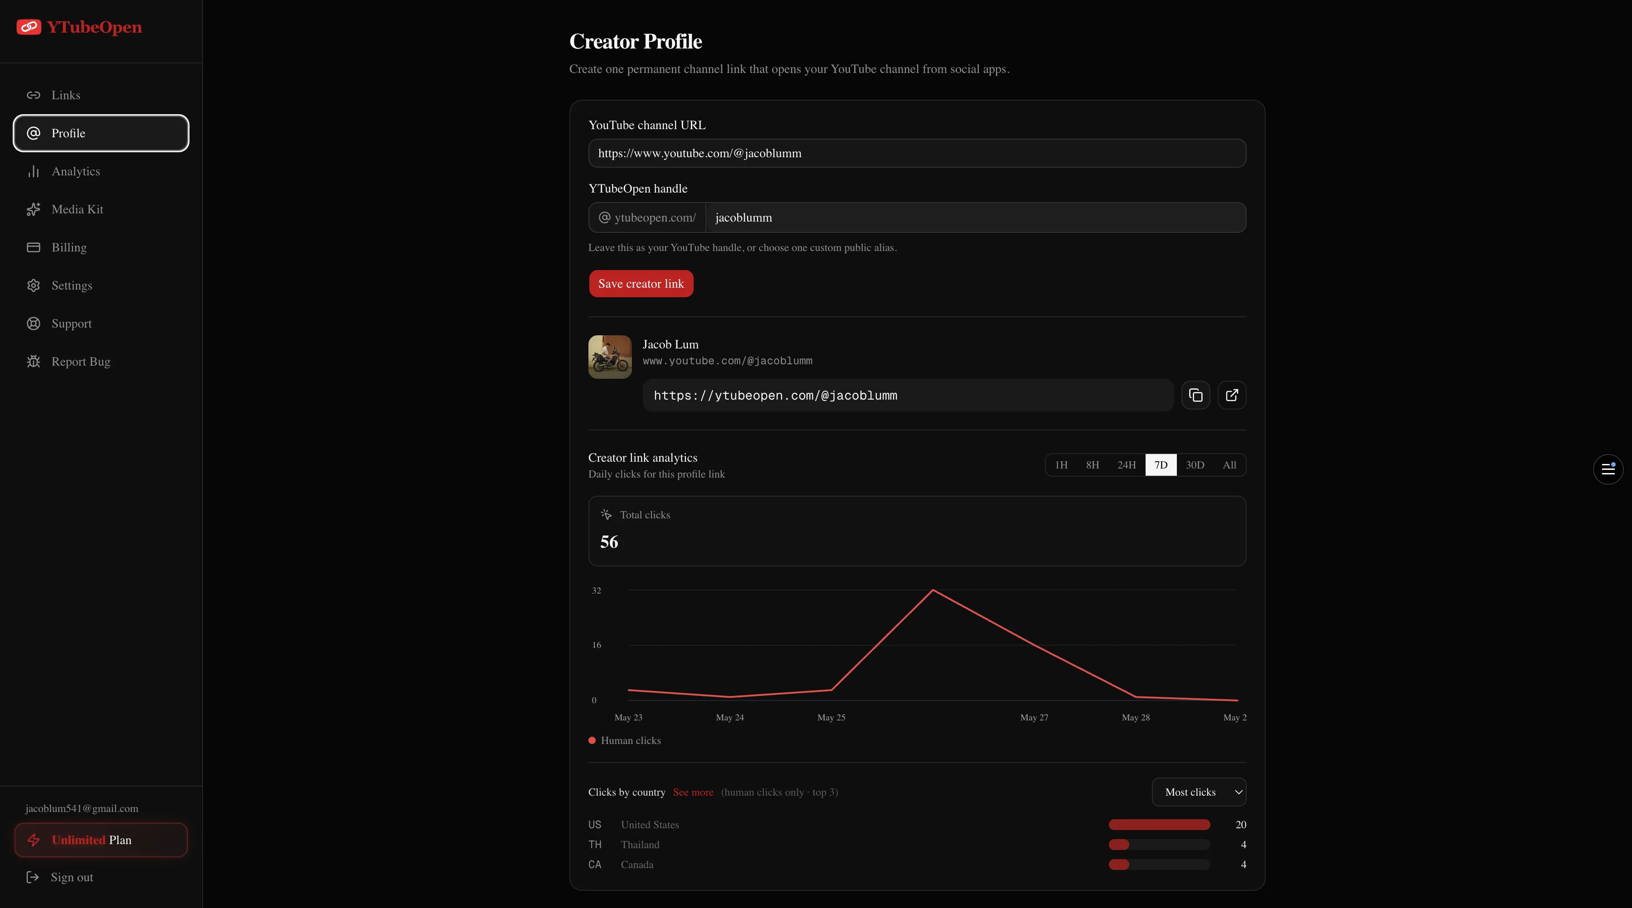Click the May 25 axis label
The image size is (1632, 908).
coord(831,717)
